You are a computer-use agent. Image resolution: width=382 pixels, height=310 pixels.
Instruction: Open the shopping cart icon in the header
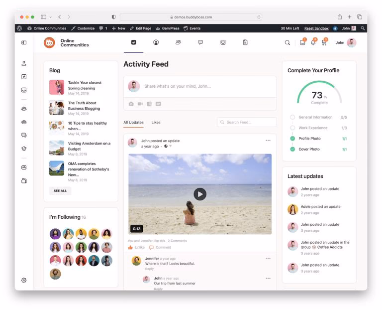[324, 43]
